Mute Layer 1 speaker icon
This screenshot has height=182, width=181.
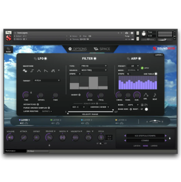tap(22, 123)
